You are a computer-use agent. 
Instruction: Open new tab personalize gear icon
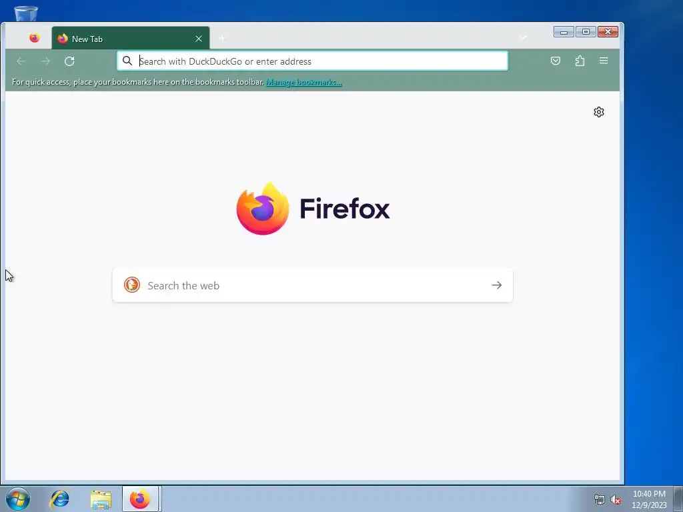pyautogui.click(x=599, y=112)
